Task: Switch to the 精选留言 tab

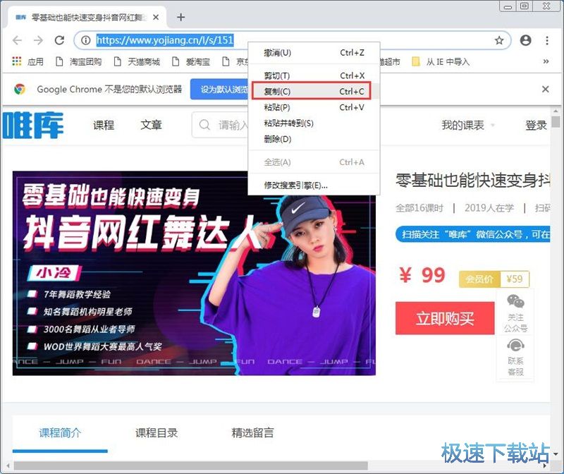Action: coord(252,432)
